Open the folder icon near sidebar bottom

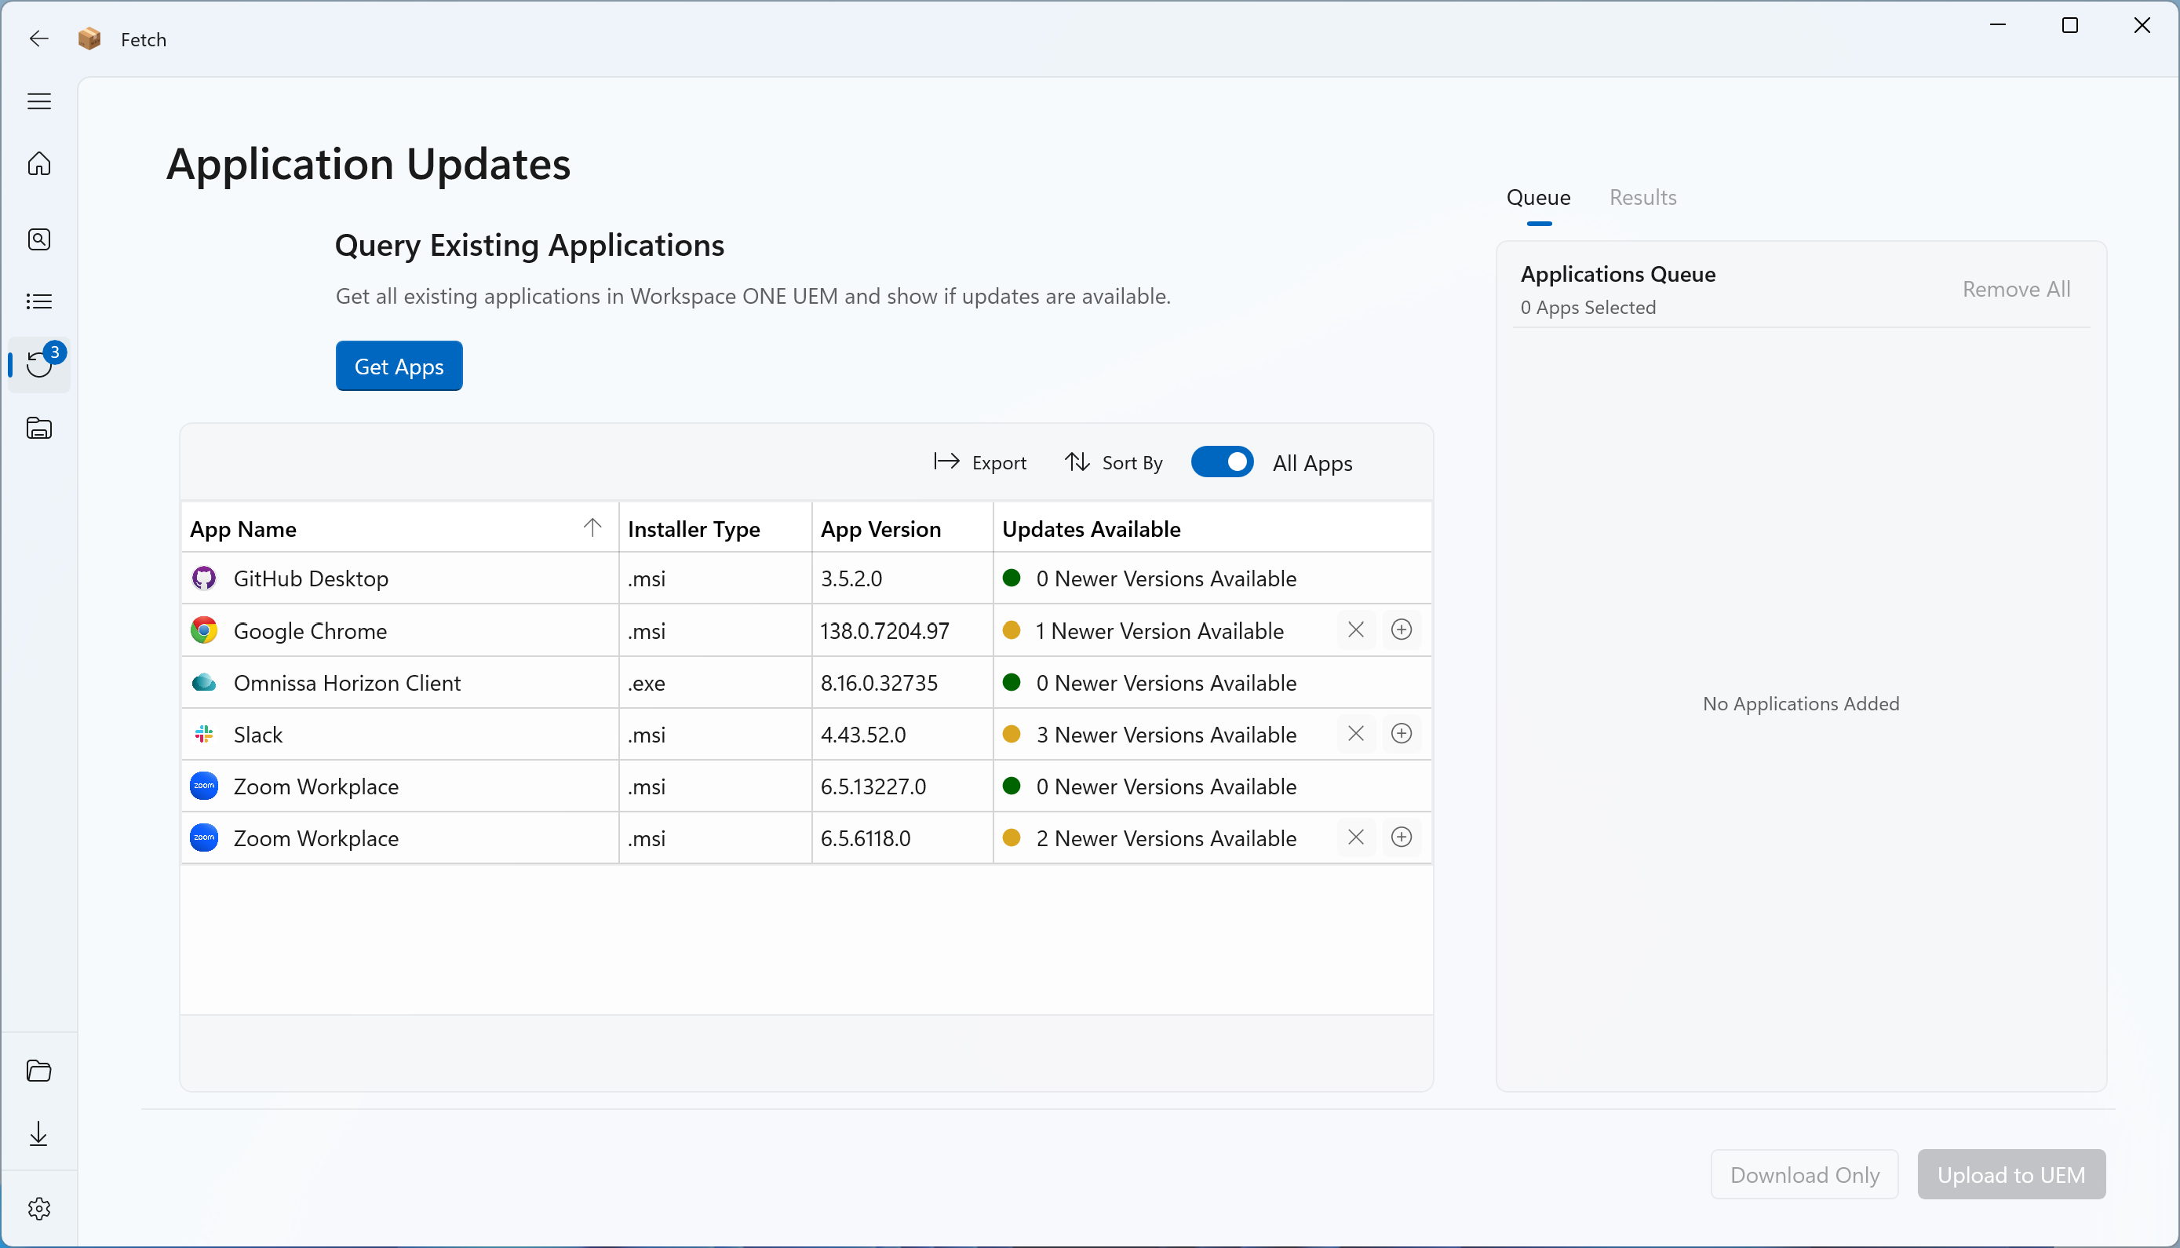pyautogui.click(x=38, y=1071)
